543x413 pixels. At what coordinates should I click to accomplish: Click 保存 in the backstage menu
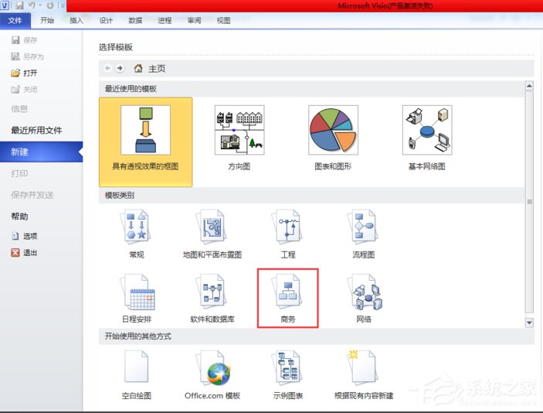24,40
